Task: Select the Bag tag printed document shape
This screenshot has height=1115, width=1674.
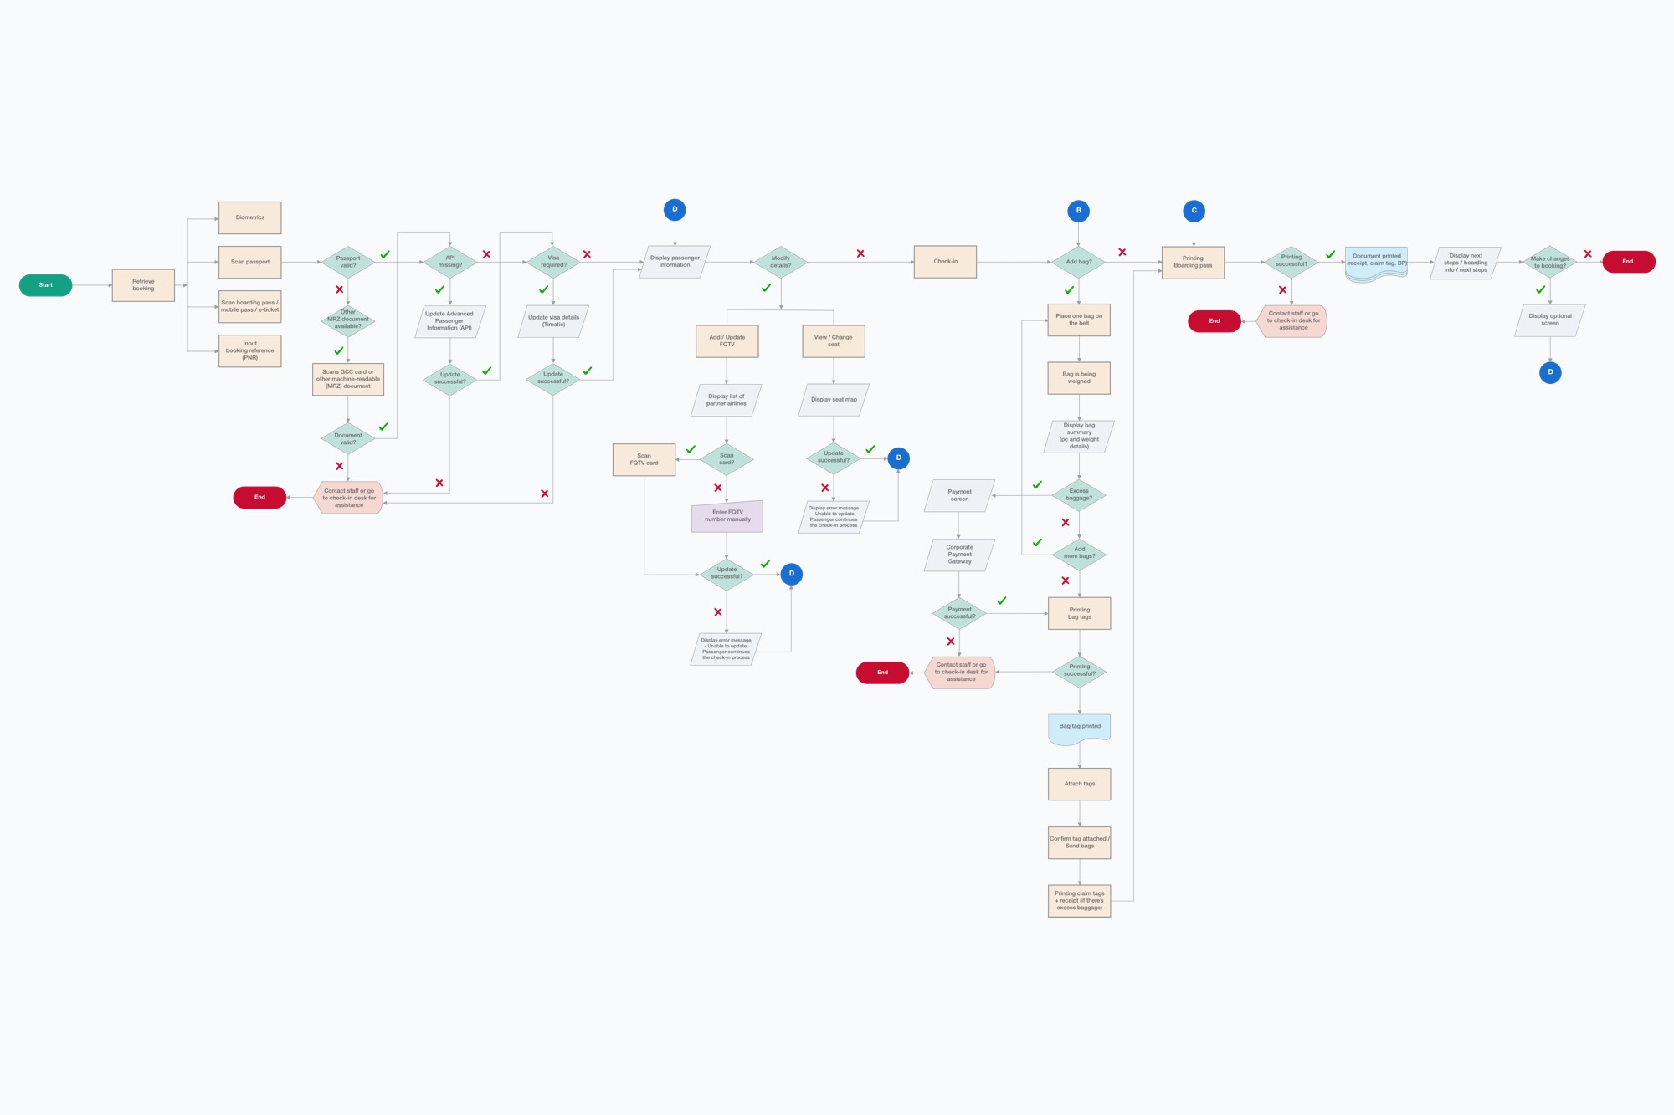Action: click(x=1079, y=727)
